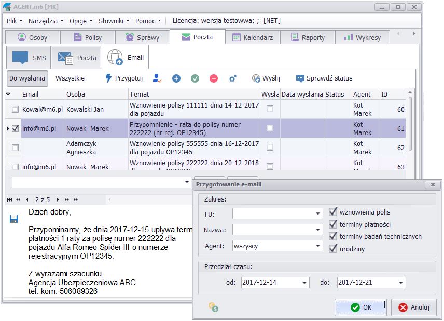Open the od date picker dropdown
444x321 pixels.
pyautogui.click(x=304, y=283)
